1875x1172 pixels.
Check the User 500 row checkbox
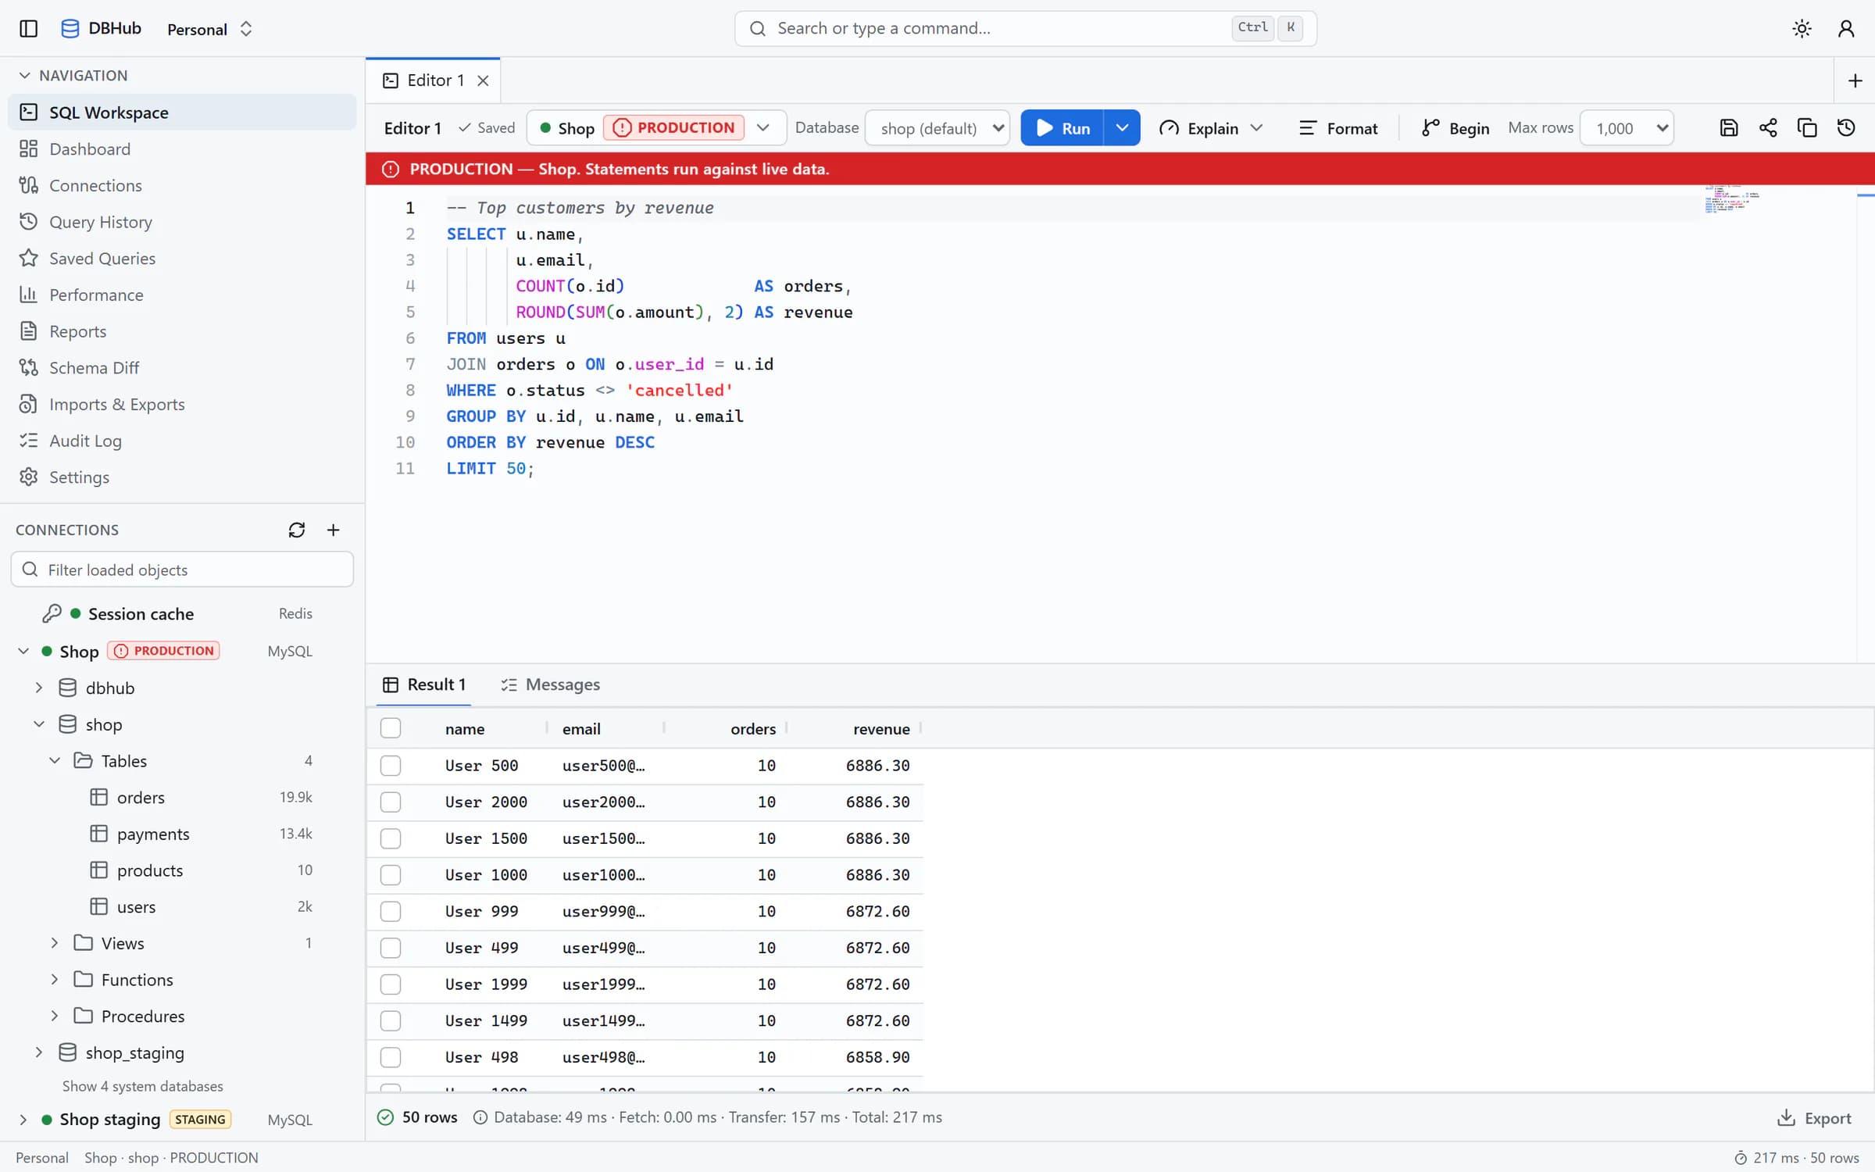point(391,766)
